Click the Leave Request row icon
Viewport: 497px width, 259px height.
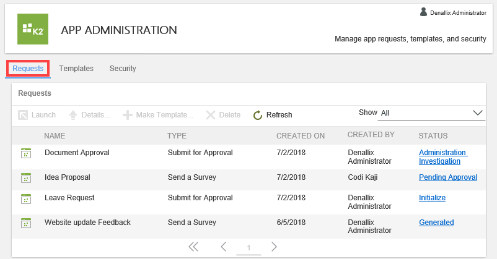(x=25, y=198)
